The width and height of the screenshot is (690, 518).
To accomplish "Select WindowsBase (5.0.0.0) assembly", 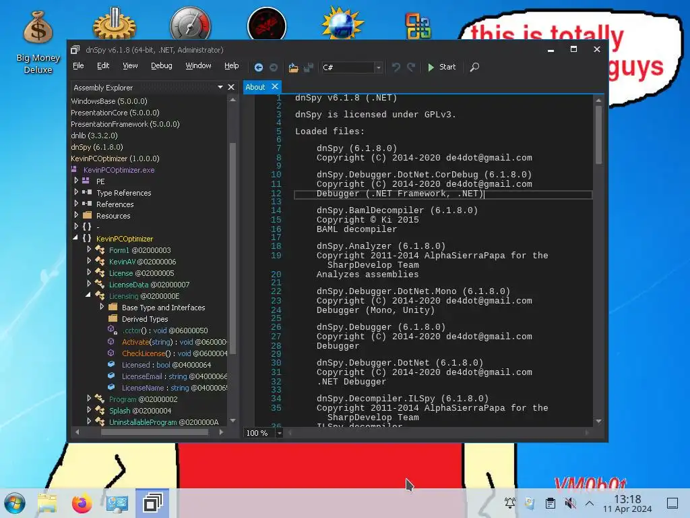I will [109, 101].
